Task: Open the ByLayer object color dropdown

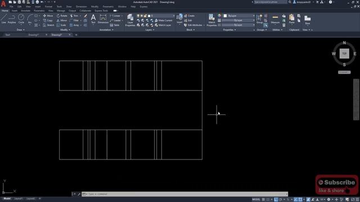Action: pyautogui.click(x=238, y=16)
